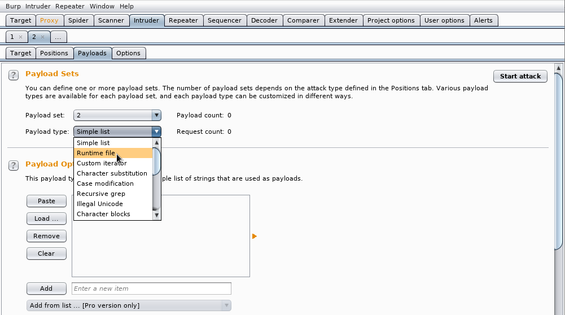
Task: Choose Character blocks payload type
Action: click(x=113, y=214)
